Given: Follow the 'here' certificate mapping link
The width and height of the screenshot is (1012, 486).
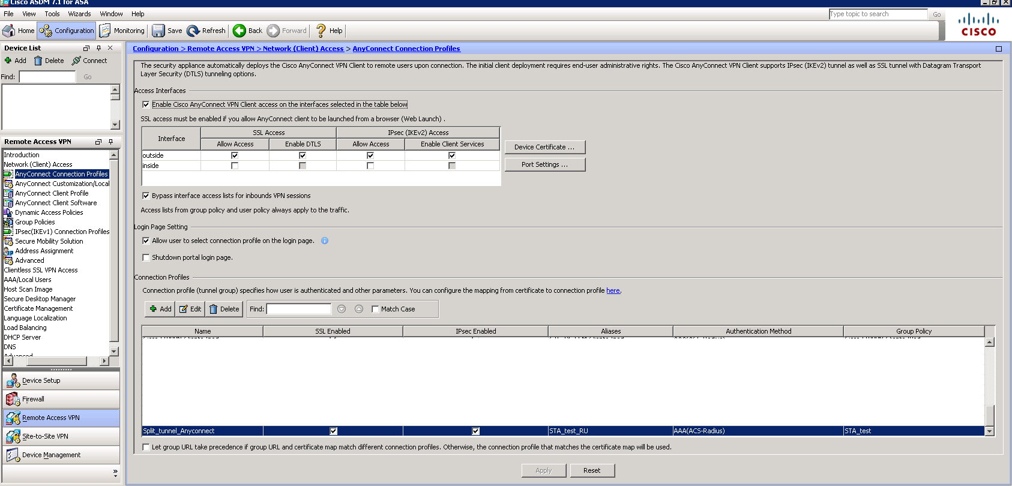Looking at the screenshot, I should [x=613, y=290].
